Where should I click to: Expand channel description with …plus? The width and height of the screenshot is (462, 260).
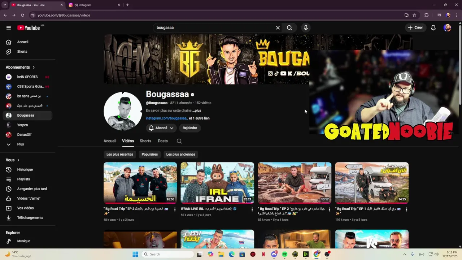tap(197, 110)
